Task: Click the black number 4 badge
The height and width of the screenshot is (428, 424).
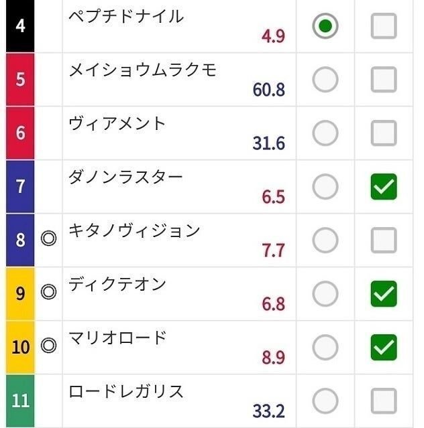Action: (20, 26)
